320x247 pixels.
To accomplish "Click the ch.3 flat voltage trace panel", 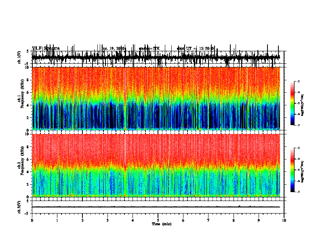I will tap(158, 207).
